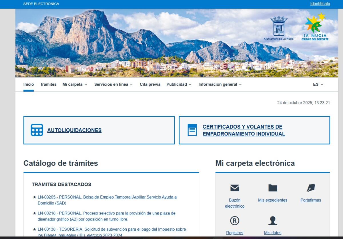Click the Identifícate link
Image resolution: width=343 pixels, height=239 pixels.
[320, 4]
